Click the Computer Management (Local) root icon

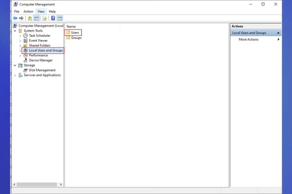click(15, 25)
